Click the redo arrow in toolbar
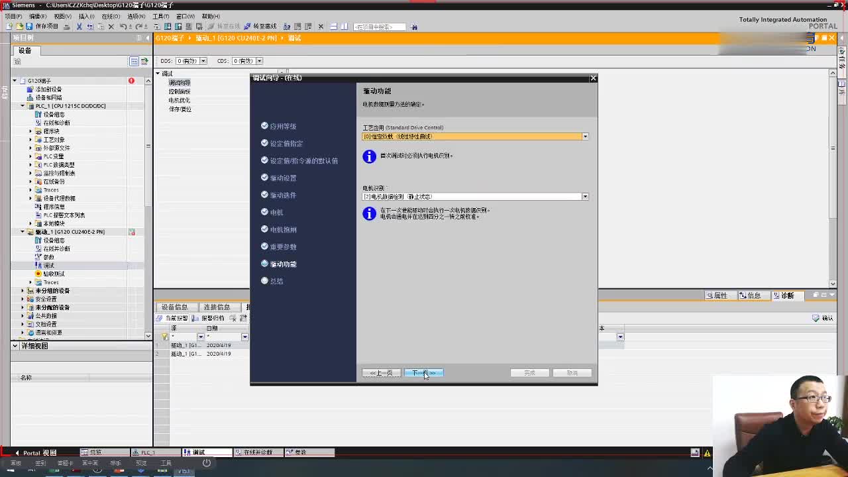 coord(138,26)
